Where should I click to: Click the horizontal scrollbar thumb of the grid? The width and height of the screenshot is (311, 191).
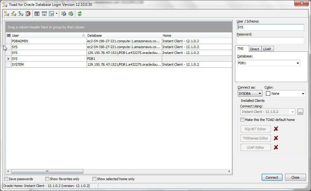[x=47, y=171]
